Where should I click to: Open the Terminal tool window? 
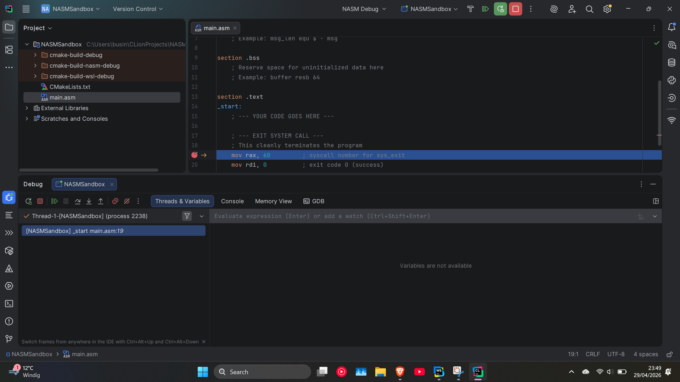tap(9, 303)
